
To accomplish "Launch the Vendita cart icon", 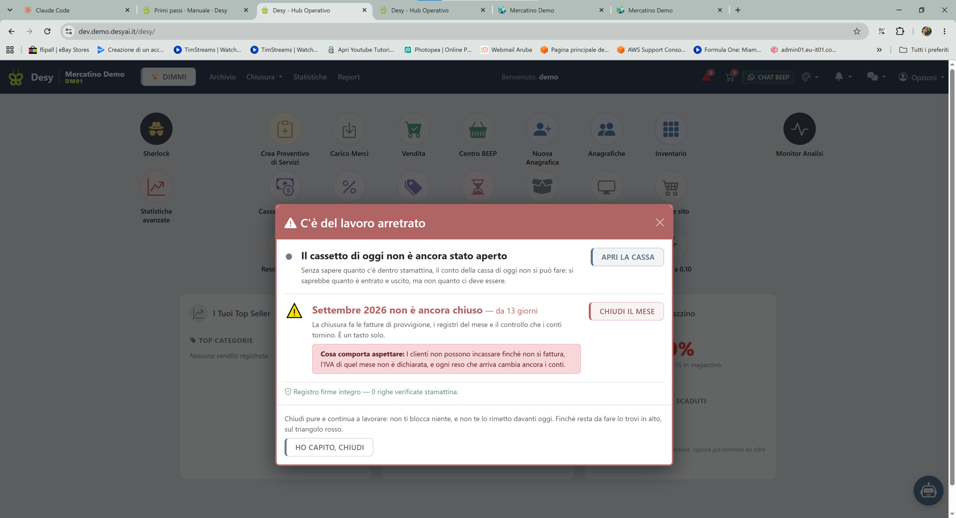I will click(x=413, y=129).
